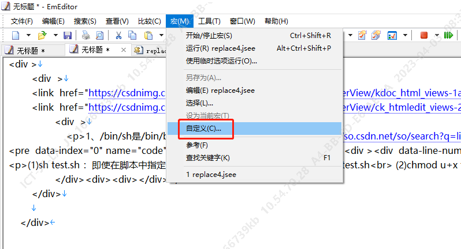The width and height of the screenshot is (461, 249).
Task: Click the Copy icon in toolbar
Action: 132,36
